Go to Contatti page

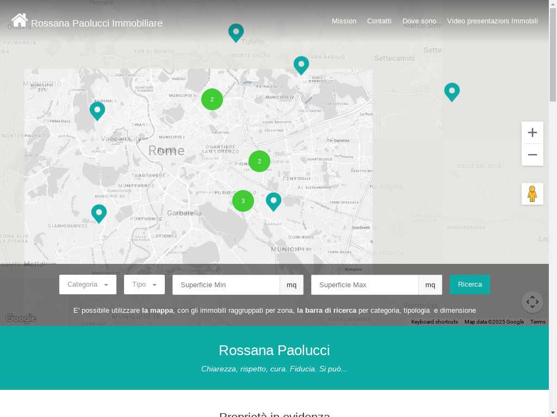[x=379, y=21]
